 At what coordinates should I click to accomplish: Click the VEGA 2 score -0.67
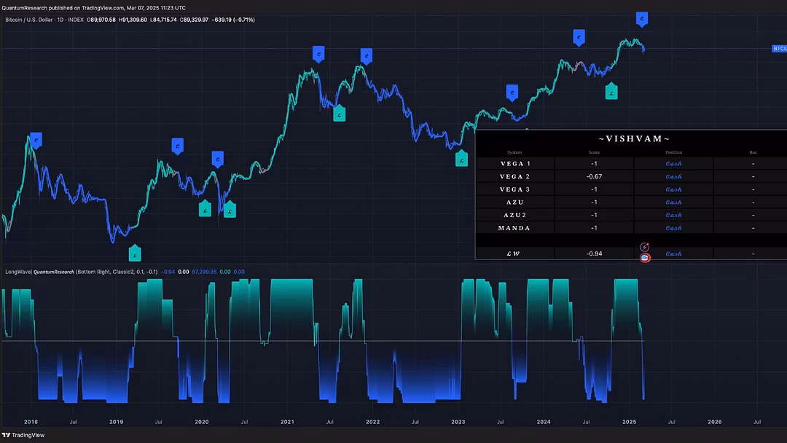(x=595, y=176)
